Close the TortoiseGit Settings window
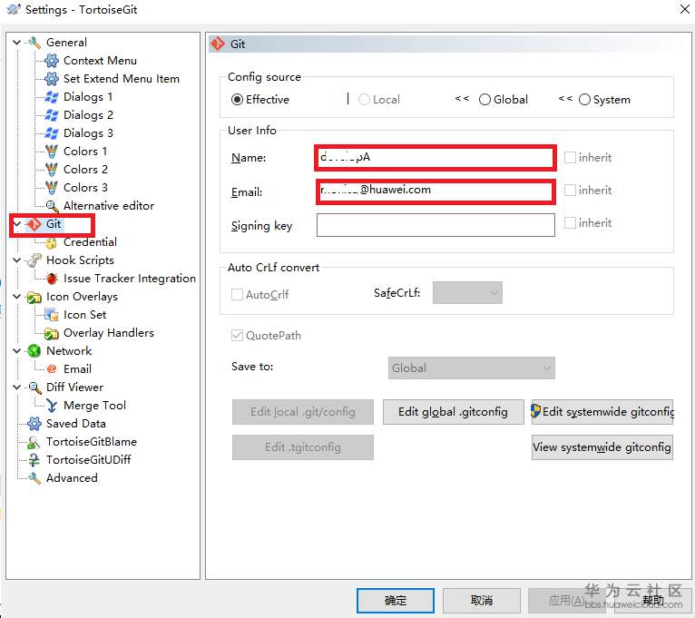The height and width of the screenshot is (618, 695). tap(685, 9)
